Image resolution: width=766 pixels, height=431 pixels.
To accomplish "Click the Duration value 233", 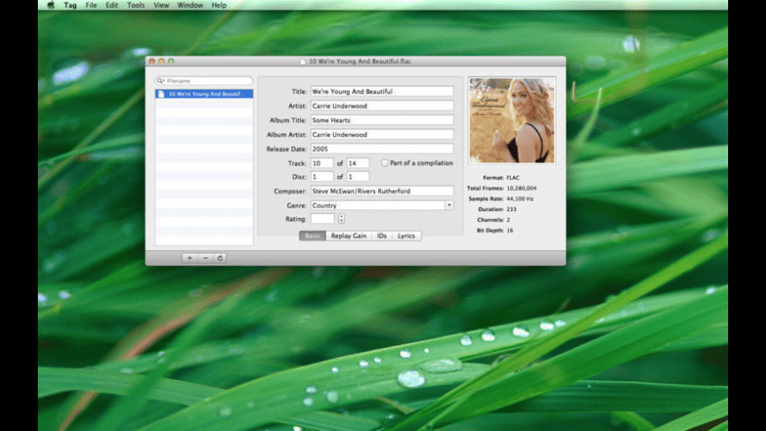I will pos(512,209).
